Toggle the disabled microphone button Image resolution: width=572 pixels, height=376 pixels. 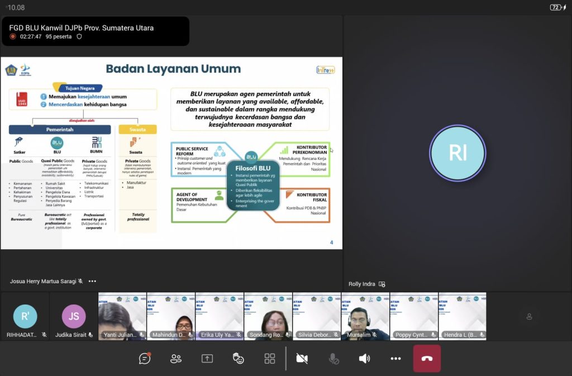(x=333, y=359)
